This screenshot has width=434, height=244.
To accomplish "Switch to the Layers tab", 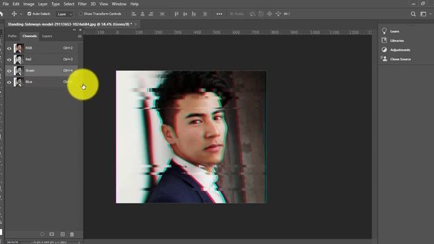I will [47, 36].
